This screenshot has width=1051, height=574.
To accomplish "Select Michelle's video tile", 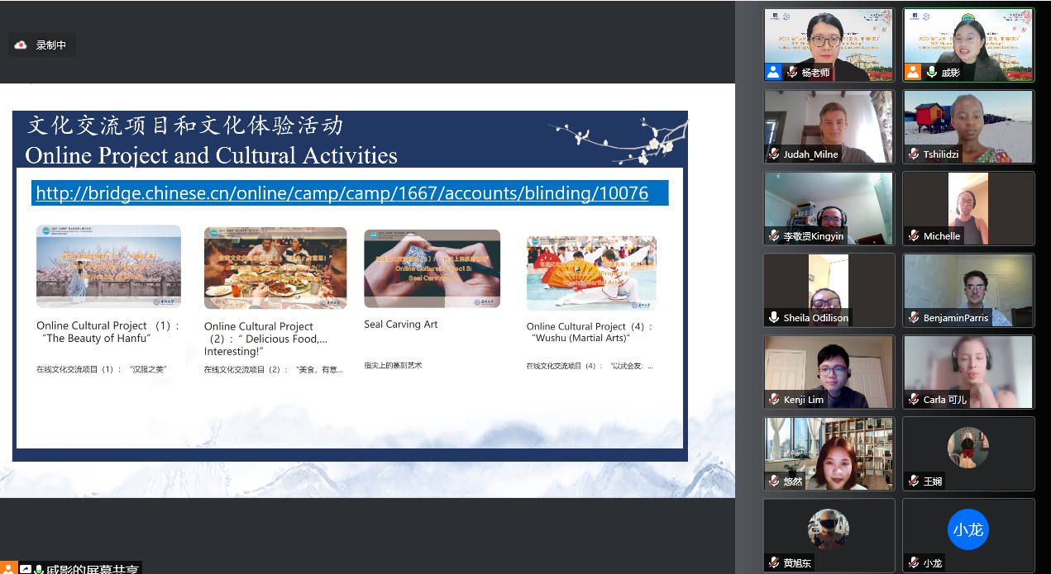I will point(968,208).
